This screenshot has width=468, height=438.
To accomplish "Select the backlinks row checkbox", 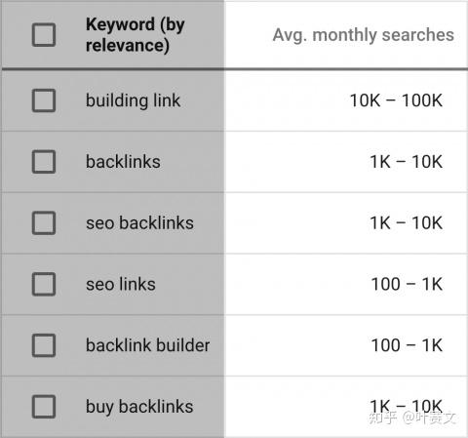I will [x=44, y=162].
